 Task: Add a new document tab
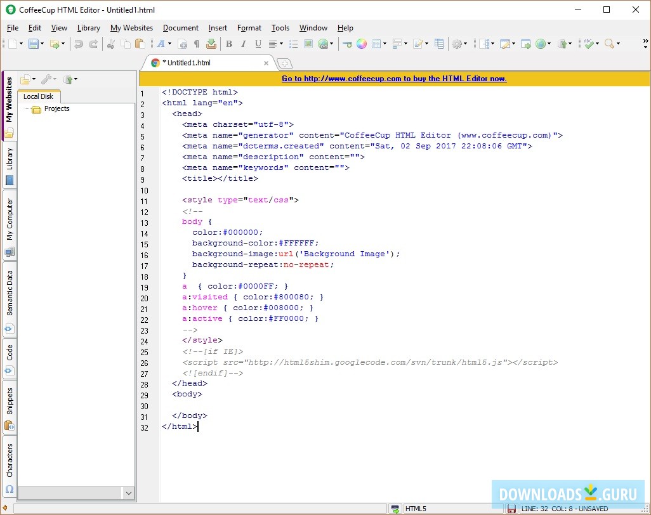coord(284,63)
